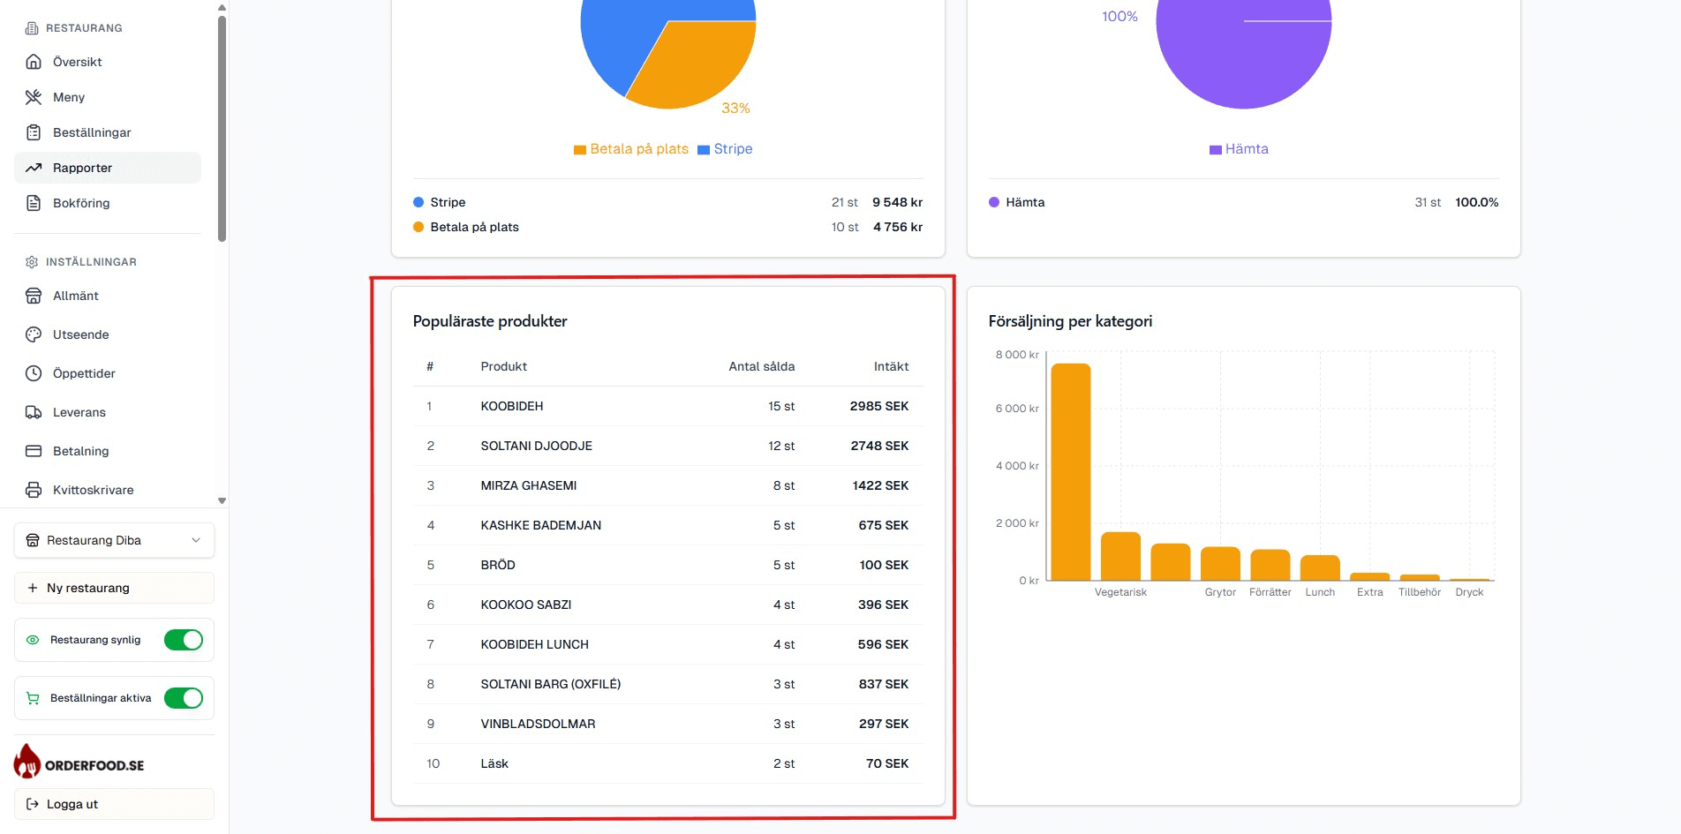1681x834 pixels.
Task: Click the Kvittoskrivare printer icon
Action: coord(33,490)
